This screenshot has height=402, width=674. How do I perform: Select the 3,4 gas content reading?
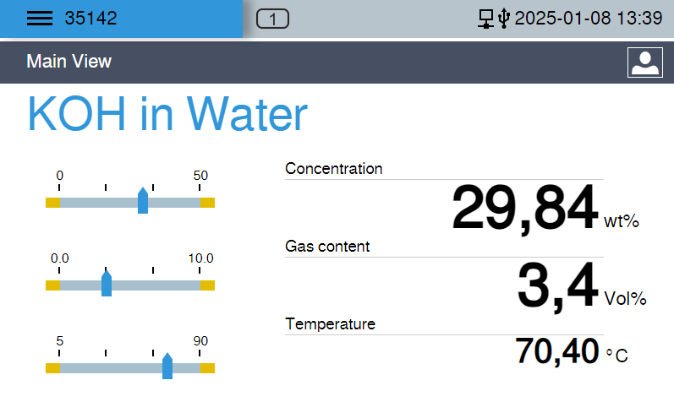pos(557,286)
